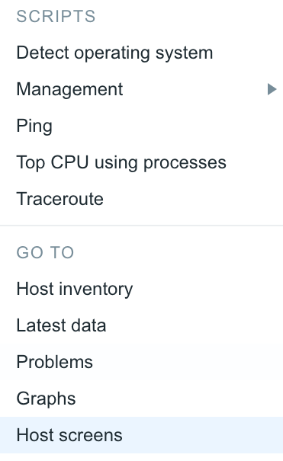Click the SCRIPTS section header

(56, 16)
